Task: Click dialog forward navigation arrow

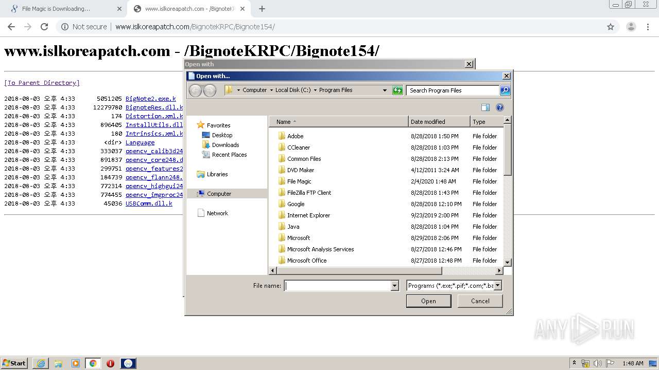Action: click(x=210, y=90)
